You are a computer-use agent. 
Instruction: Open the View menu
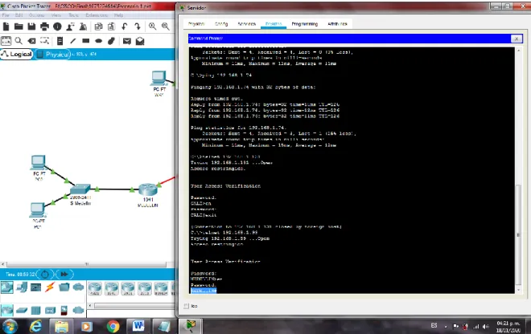56,15
